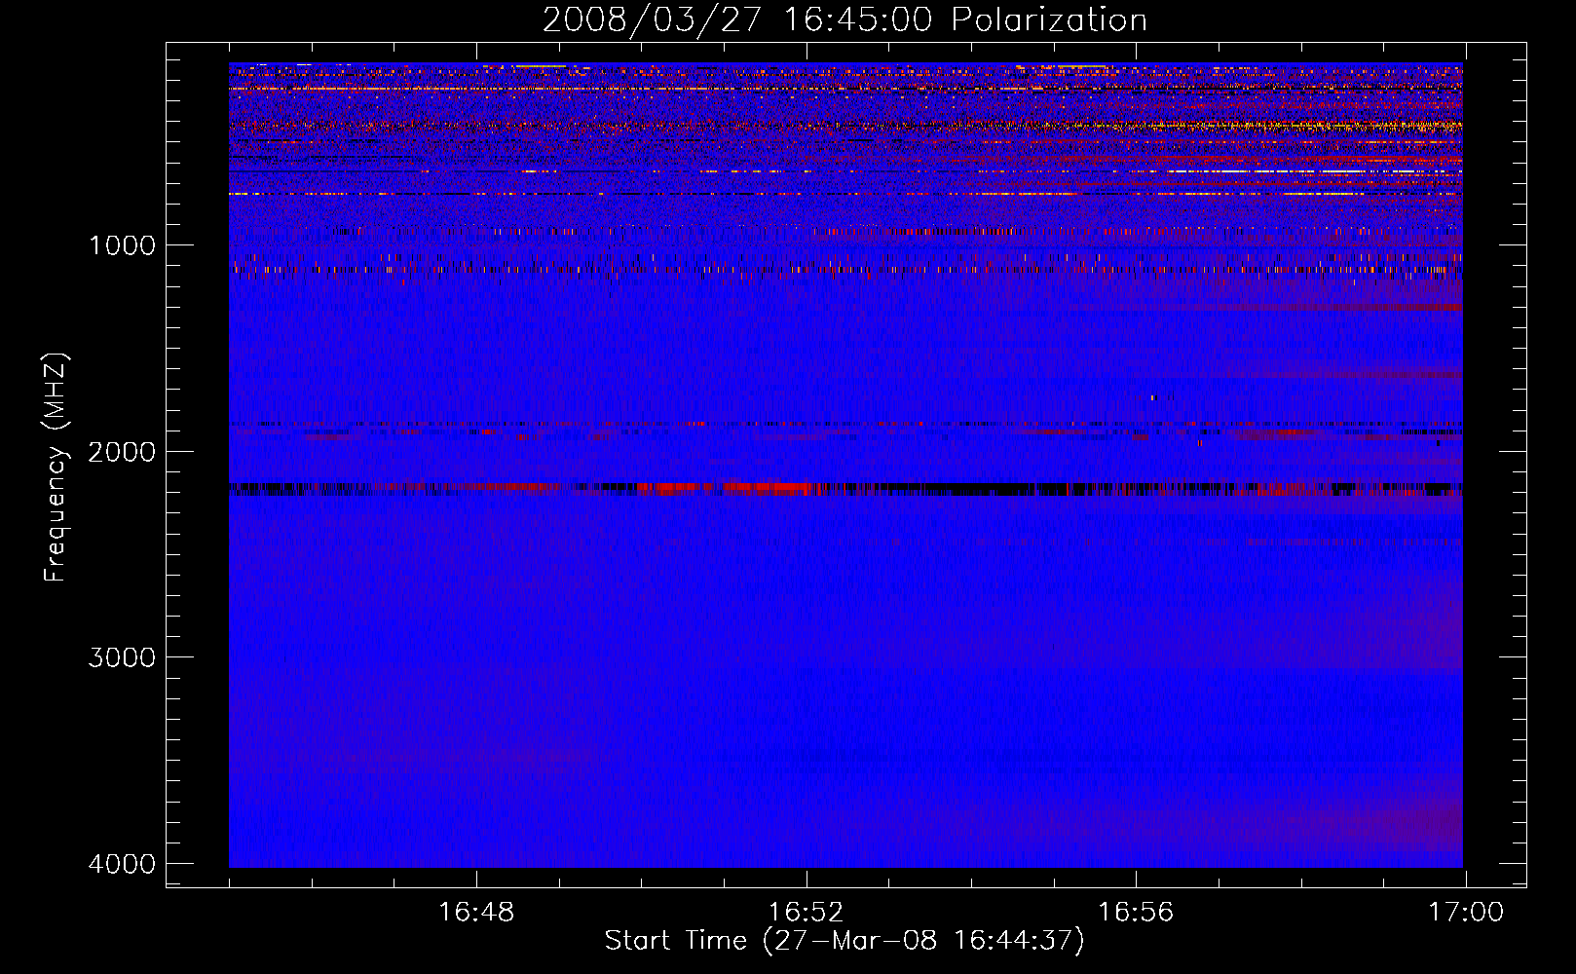
Task: Click the 1000 frequency tick label
Action: click(x=122, y=245)
